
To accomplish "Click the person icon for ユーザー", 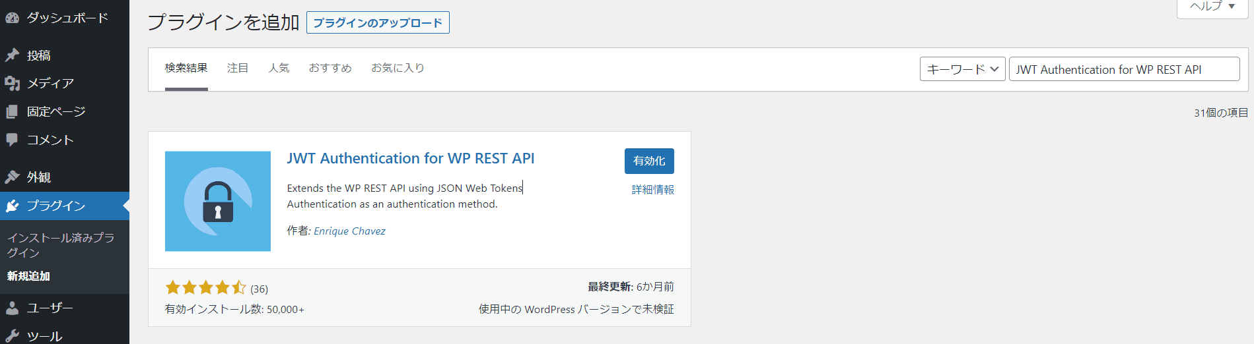I will (13, 308).
